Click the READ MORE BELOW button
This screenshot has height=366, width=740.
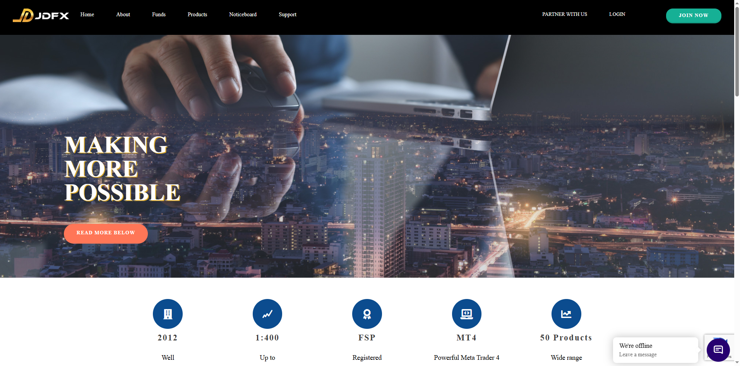pos(106,233)
